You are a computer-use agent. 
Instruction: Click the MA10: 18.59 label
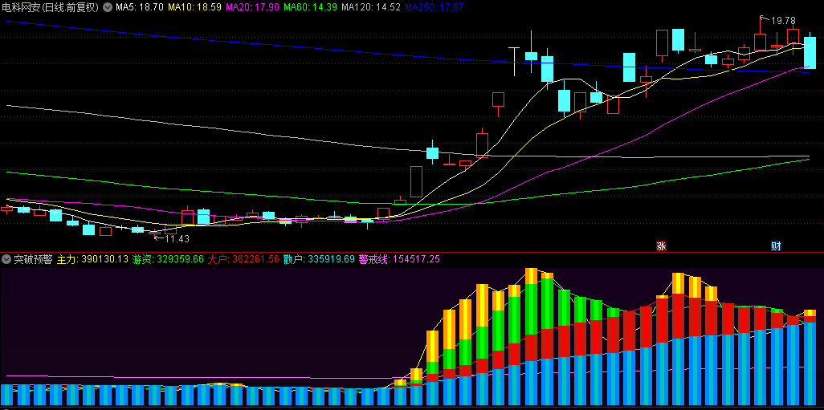pos(195,7)
